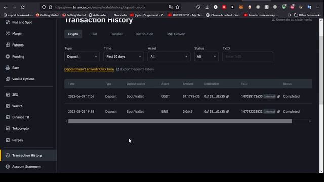Image resolution: width=324 pixels, height=182 pixels.
Task: Click the WazirX sidebar icon
Action: coord(8,106)
